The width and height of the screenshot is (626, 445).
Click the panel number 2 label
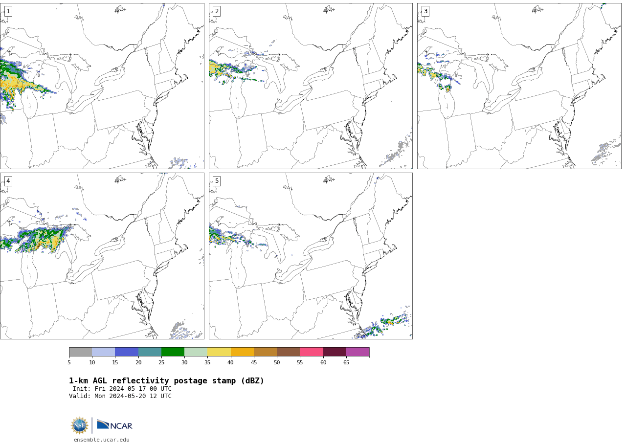(x=217, y=11)
